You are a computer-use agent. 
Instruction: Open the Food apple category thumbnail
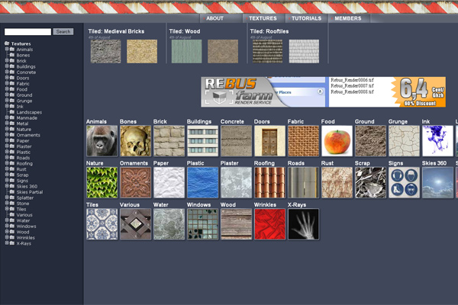[337, 141]
